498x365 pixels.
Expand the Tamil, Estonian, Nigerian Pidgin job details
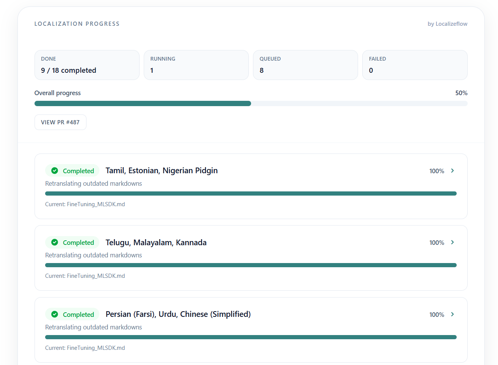click(452, 171)
